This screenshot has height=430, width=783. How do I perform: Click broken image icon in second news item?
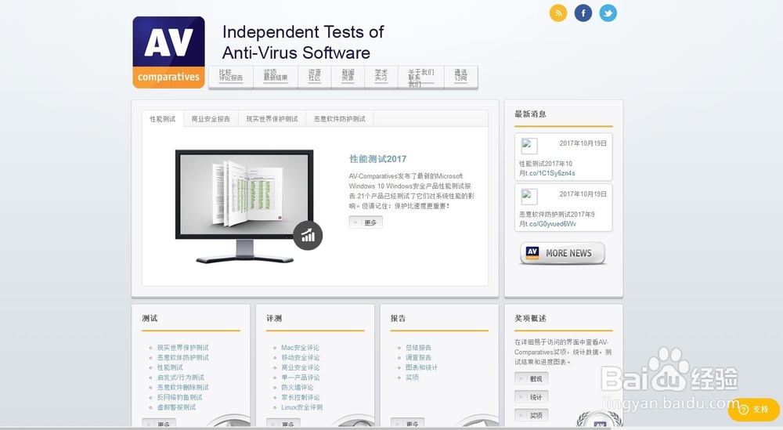click(529, 197)
